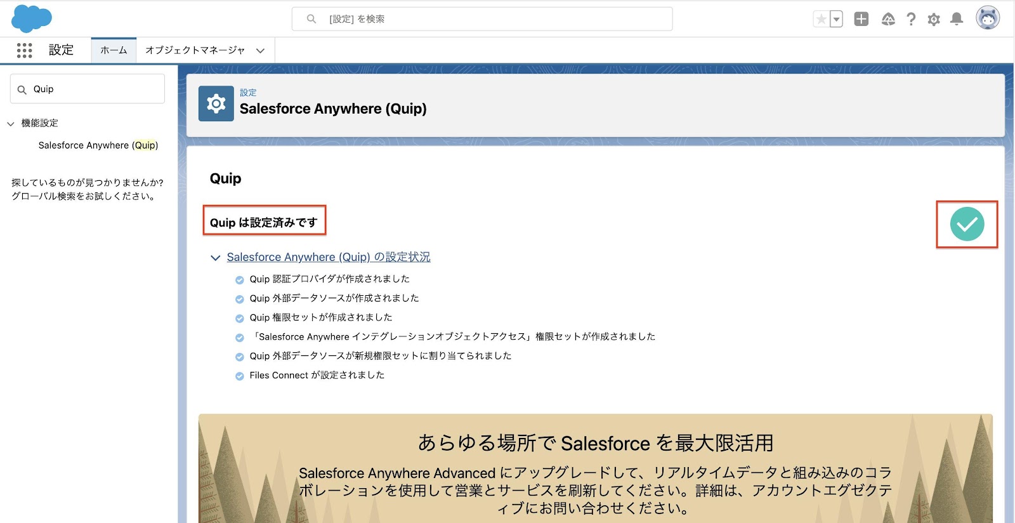Click check icon beside Quip 権限セットが作成されました

(x=240, y=318)
